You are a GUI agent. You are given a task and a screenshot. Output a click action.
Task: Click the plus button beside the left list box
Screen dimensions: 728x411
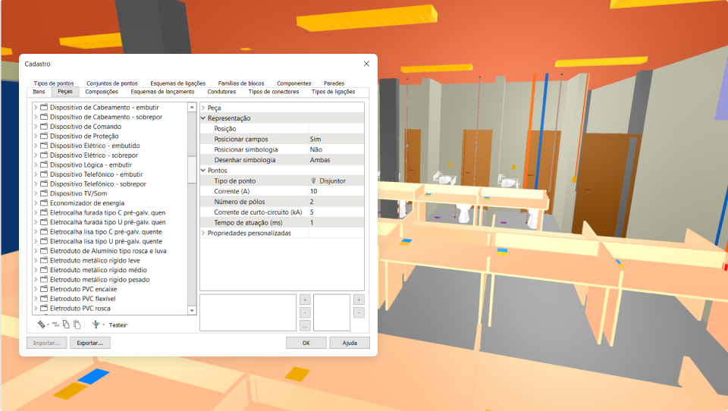click(305, 300)
